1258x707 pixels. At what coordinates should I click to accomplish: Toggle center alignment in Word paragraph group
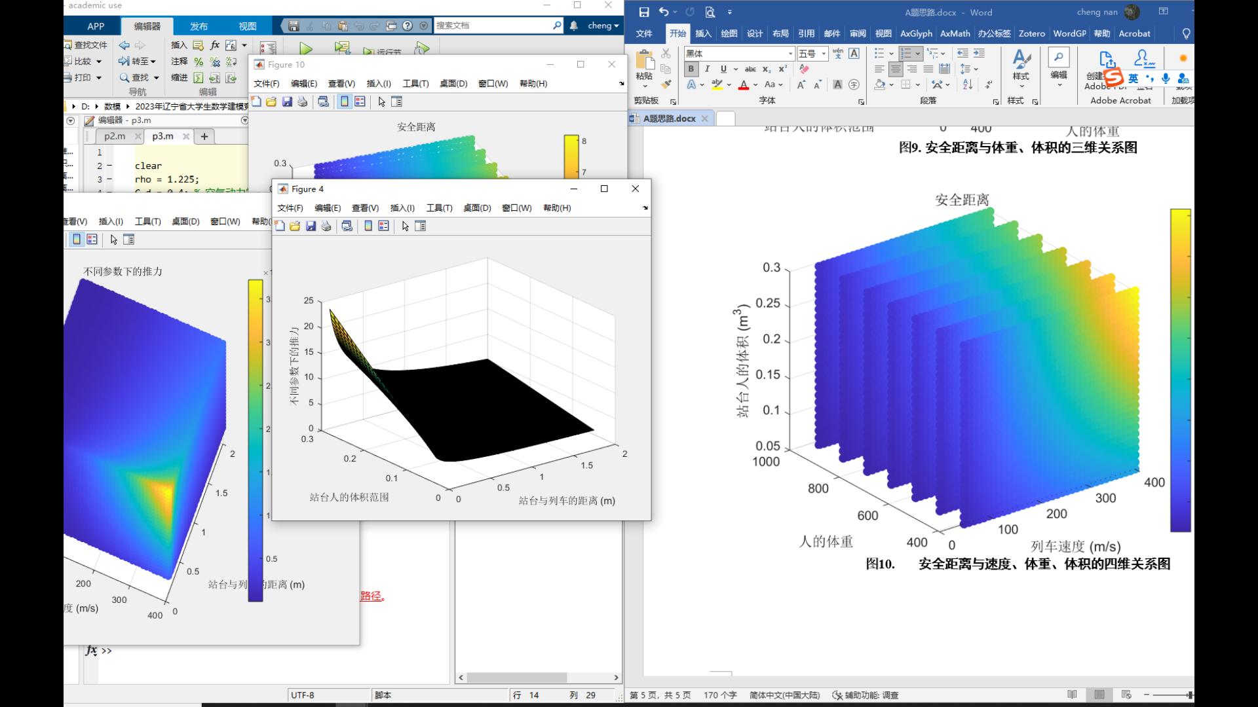[896, 69]
